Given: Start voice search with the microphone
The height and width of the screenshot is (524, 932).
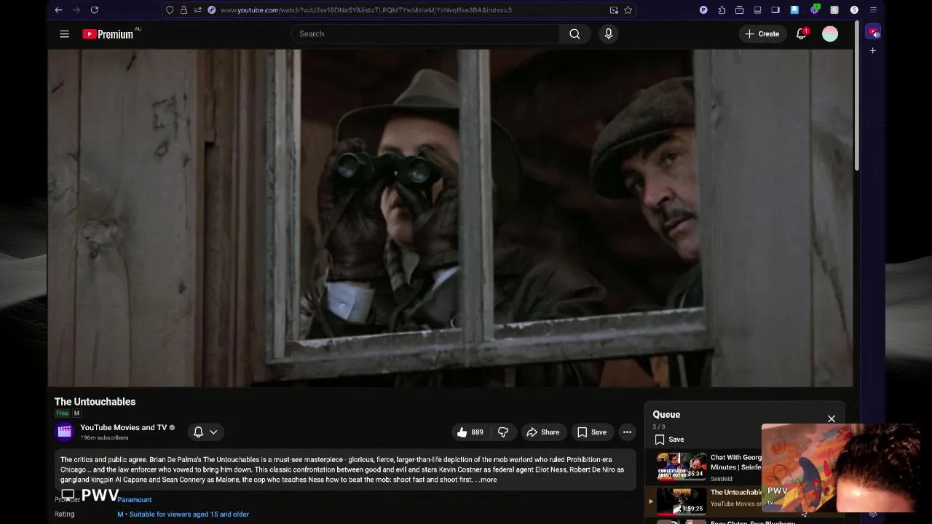Looking at the screenshot, I should pos(609,33).
